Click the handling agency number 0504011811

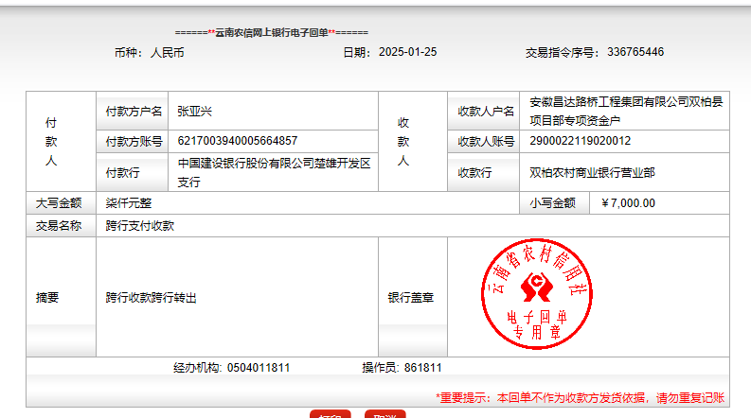pos(259,368)
